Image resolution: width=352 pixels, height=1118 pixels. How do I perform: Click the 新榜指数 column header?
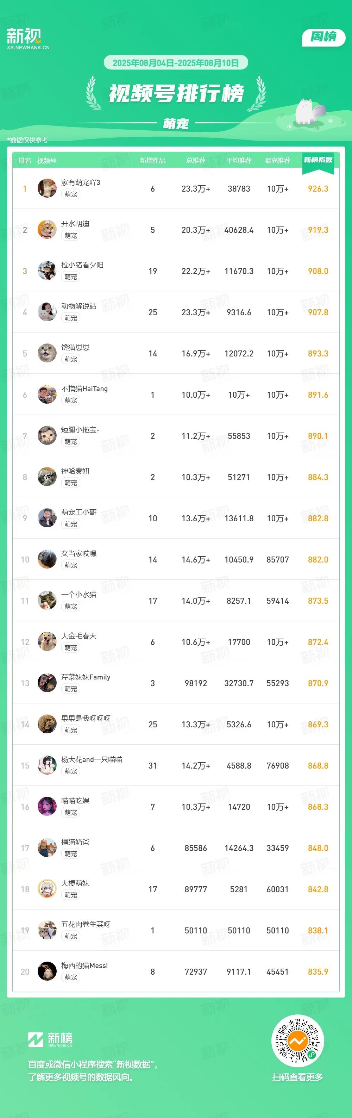click(318, 160)
